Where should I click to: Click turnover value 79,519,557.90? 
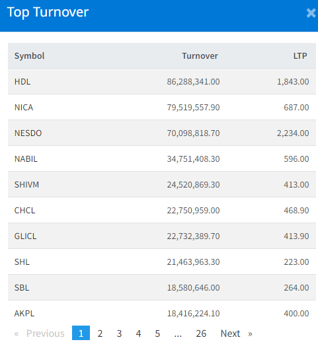pyautogui.click(x=193, y=107)
